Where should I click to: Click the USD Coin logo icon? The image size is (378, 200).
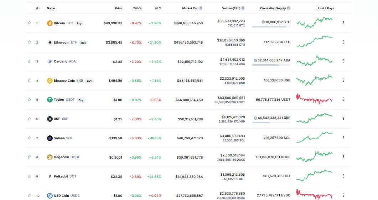coord(50,196)
